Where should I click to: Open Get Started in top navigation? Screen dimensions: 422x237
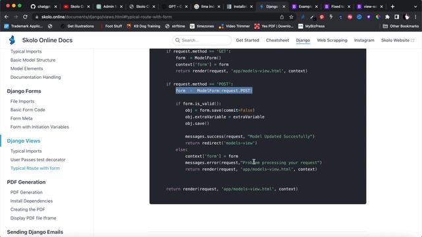[248, 40]
